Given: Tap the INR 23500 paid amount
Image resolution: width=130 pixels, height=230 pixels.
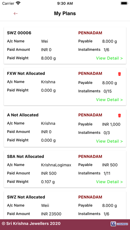Looking at the screenshot, I should (x=51, y=214).
